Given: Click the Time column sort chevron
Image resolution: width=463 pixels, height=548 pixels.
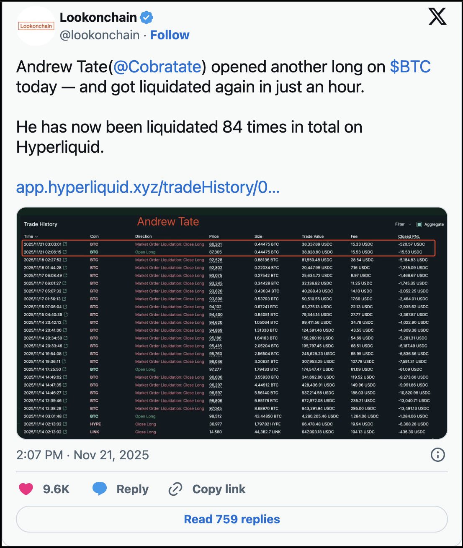Looking at the screenshot, I should (37, 237).
